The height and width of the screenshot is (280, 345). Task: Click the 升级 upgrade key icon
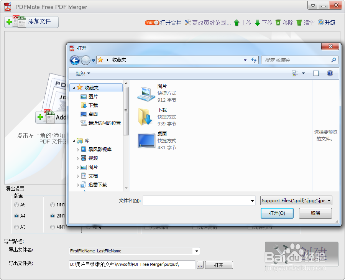pos(321,22)
